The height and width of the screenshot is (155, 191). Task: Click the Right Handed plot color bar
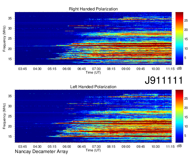coord(179,38)
